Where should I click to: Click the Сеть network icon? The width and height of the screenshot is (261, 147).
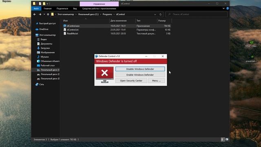click(x=37, y=85)
